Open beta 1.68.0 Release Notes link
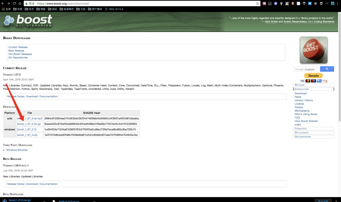341x202 pixels. [x=16, y=184]
